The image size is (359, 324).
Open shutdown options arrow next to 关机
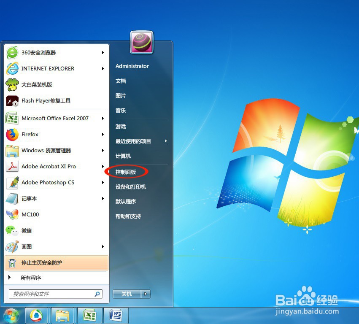click(x=146, y=294)
